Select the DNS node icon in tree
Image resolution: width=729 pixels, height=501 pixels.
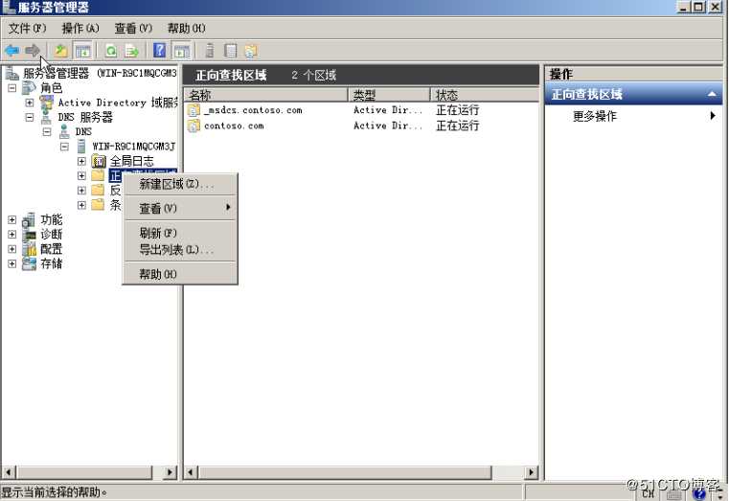[64, 132]
